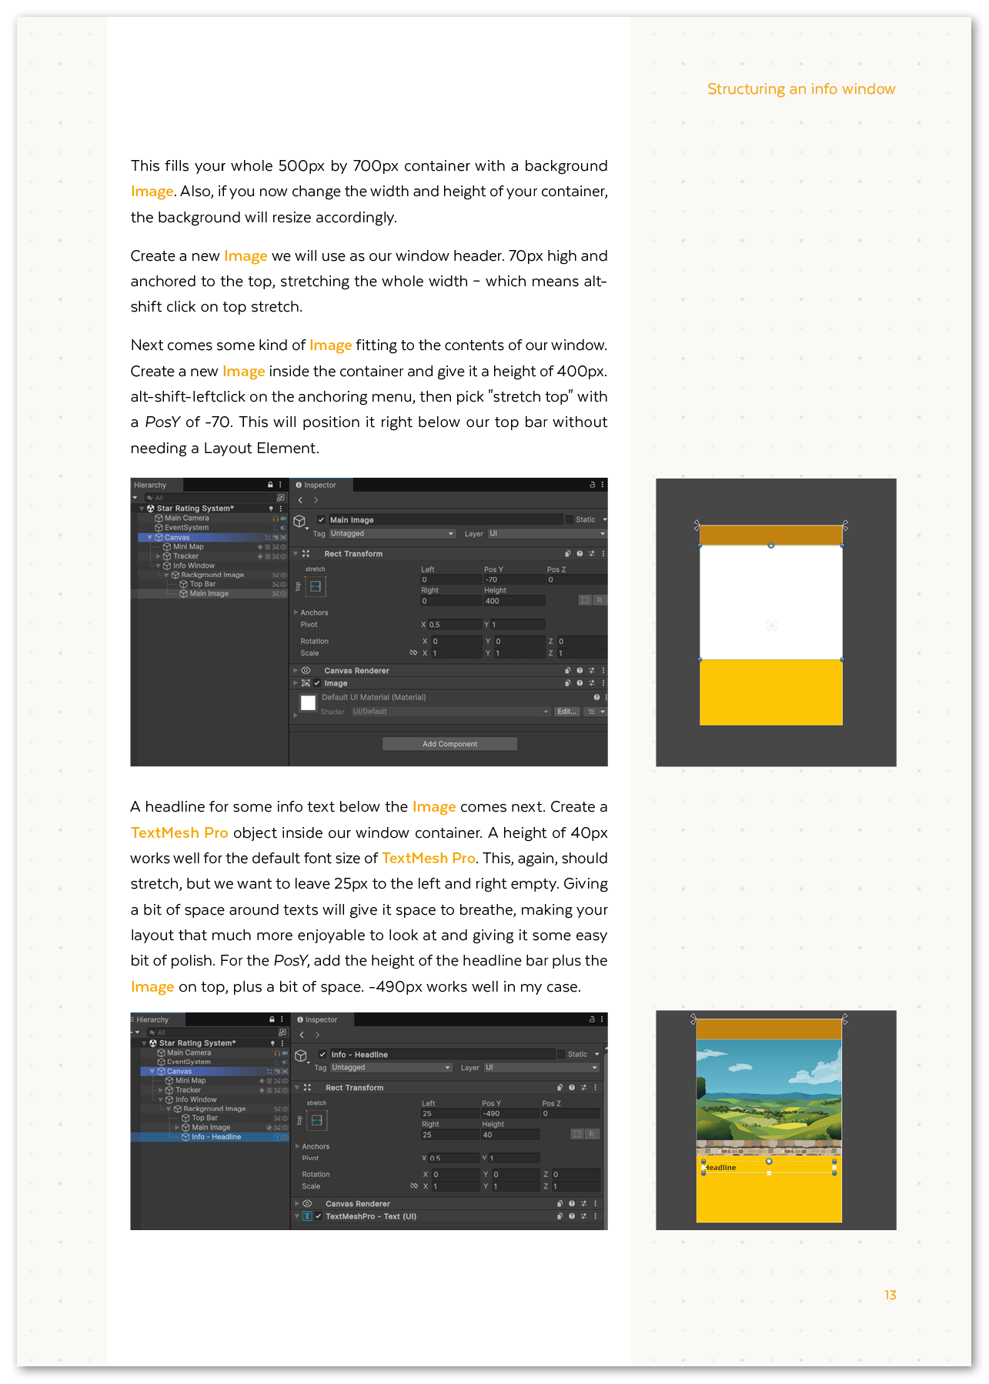Select Top Bar in Main Image screenshot hierarchy
The width and height of the screenshot is (989, 1384).
tap(202, 584)
